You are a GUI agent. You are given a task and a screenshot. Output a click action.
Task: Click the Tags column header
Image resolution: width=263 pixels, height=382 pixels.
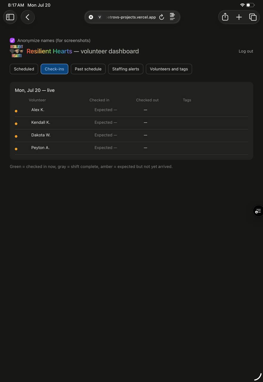187,100
